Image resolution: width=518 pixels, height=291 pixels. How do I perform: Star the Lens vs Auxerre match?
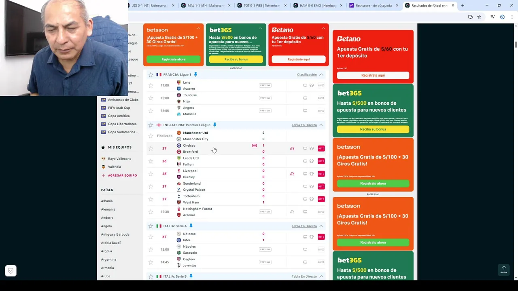click(x=151, y=86)
